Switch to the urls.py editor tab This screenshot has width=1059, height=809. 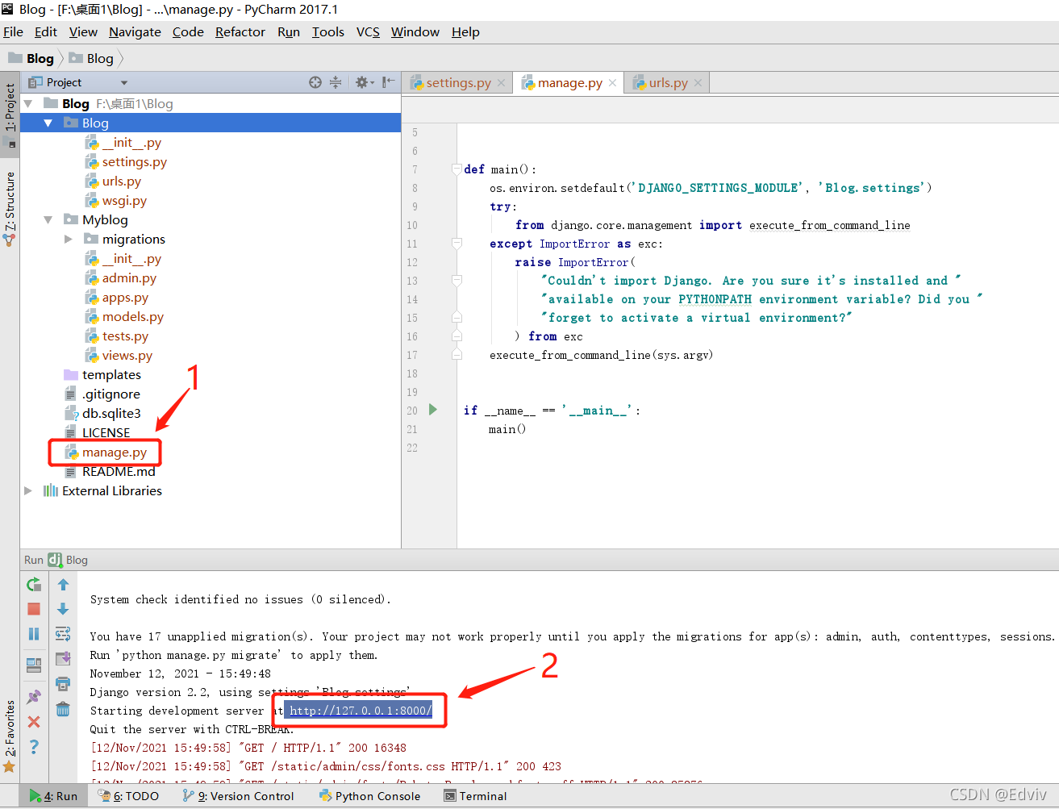point(668,83)
